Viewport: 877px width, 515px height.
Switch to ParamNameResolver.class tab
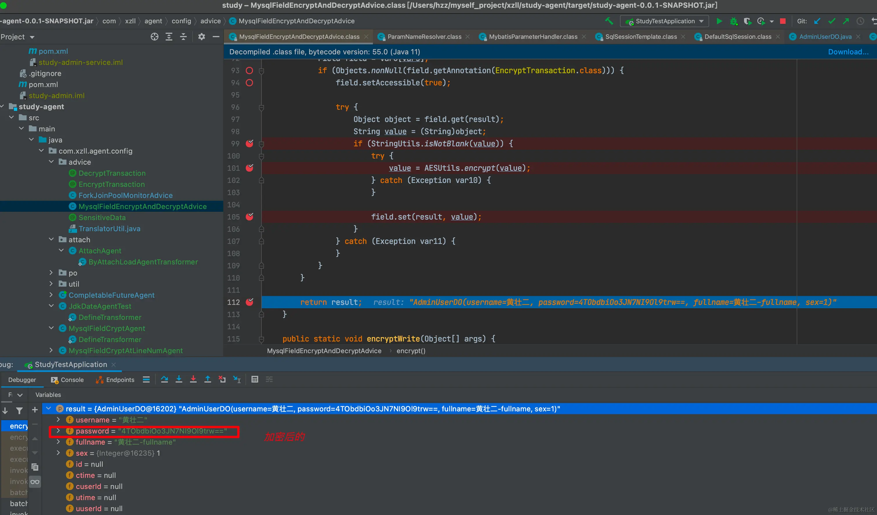click(424, 37)
